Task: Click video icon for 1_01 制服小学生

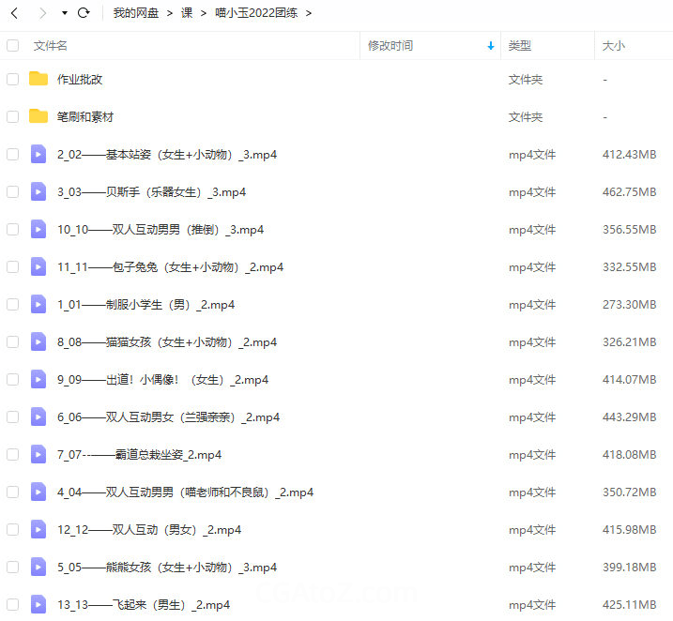Action: pos(38,304)
